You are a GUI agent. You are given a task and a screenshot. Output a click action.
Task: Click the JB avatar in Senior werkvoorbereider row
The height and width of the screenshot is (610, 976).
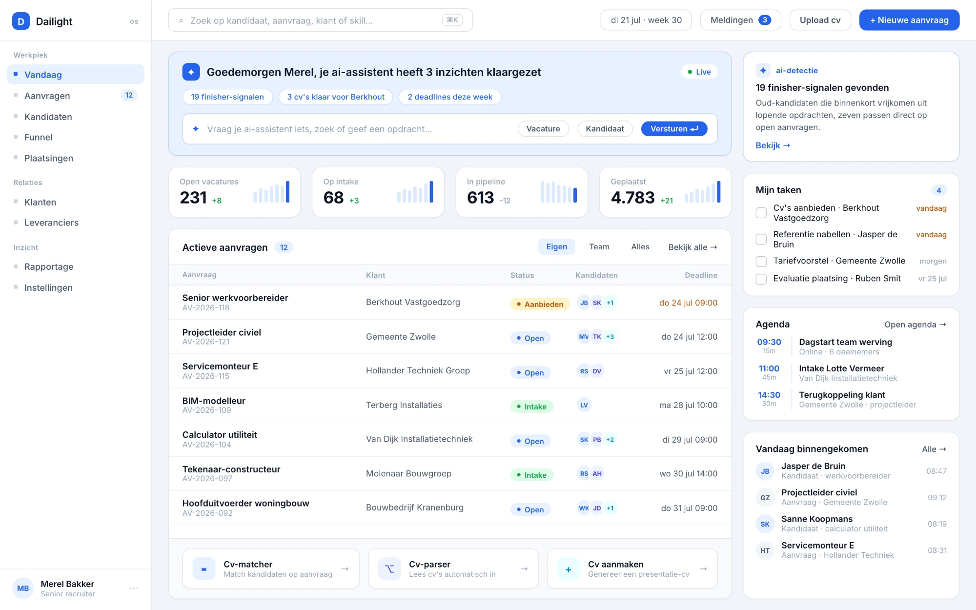[584, 303]
